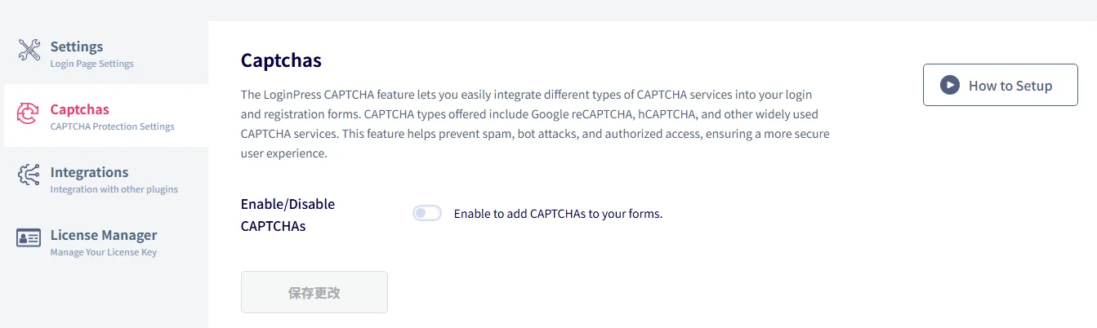Click the How to Setup button
The width and height of the screenshot is (1097, 328).
[x=1000, y=85]
